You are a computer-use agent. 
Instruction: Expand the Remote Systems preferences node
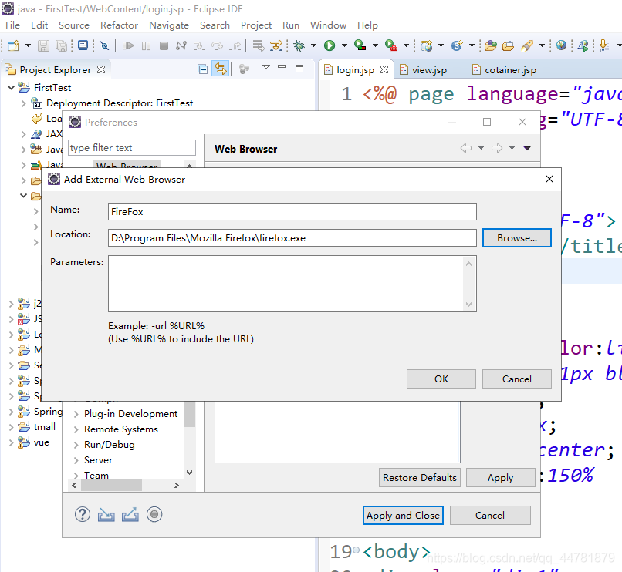76,429
